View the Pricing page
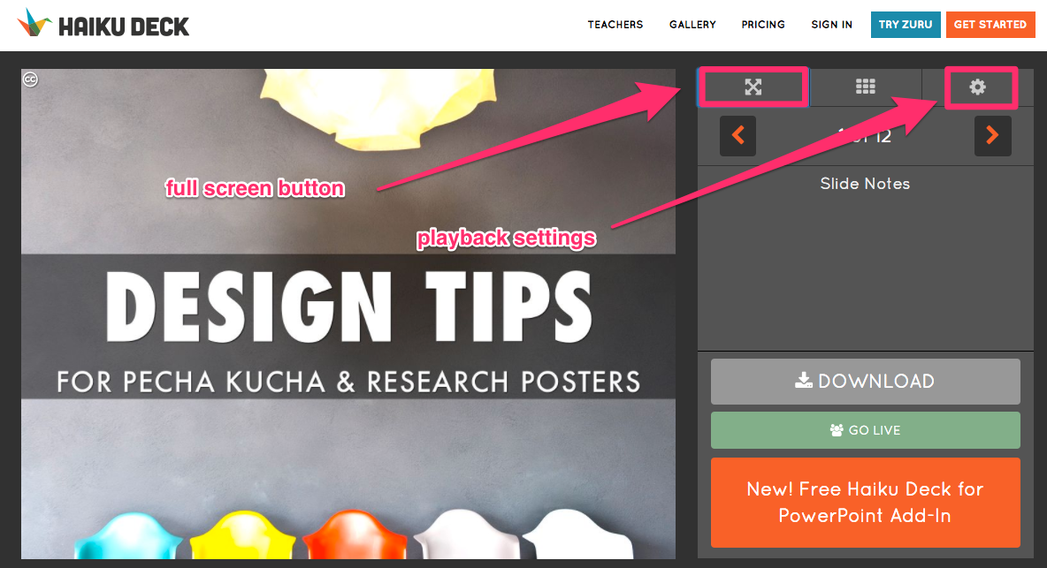The width and height of the screenshot is (1047, 568). (x=763, y=25)
